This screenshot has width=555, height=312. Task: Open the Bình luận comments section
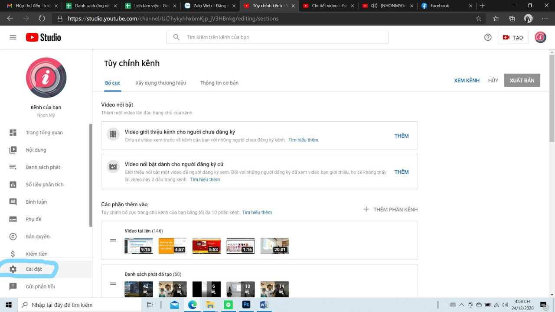pyautogui.click(x=36, y=201)
